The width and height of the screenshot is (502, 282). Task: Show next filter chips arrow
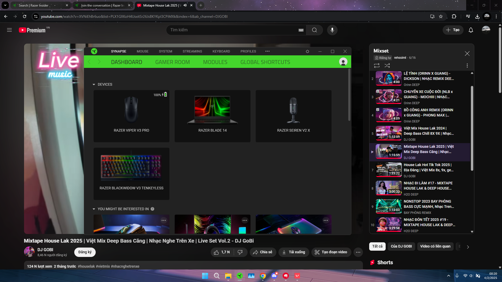[468, 247]
